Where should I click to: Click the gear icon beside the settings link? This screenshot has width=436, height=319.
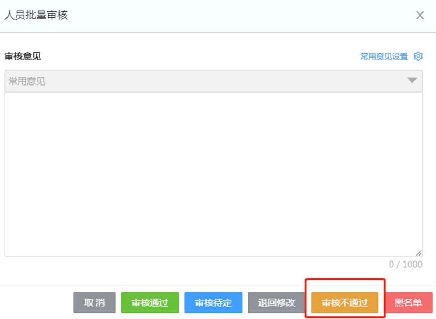418,56
